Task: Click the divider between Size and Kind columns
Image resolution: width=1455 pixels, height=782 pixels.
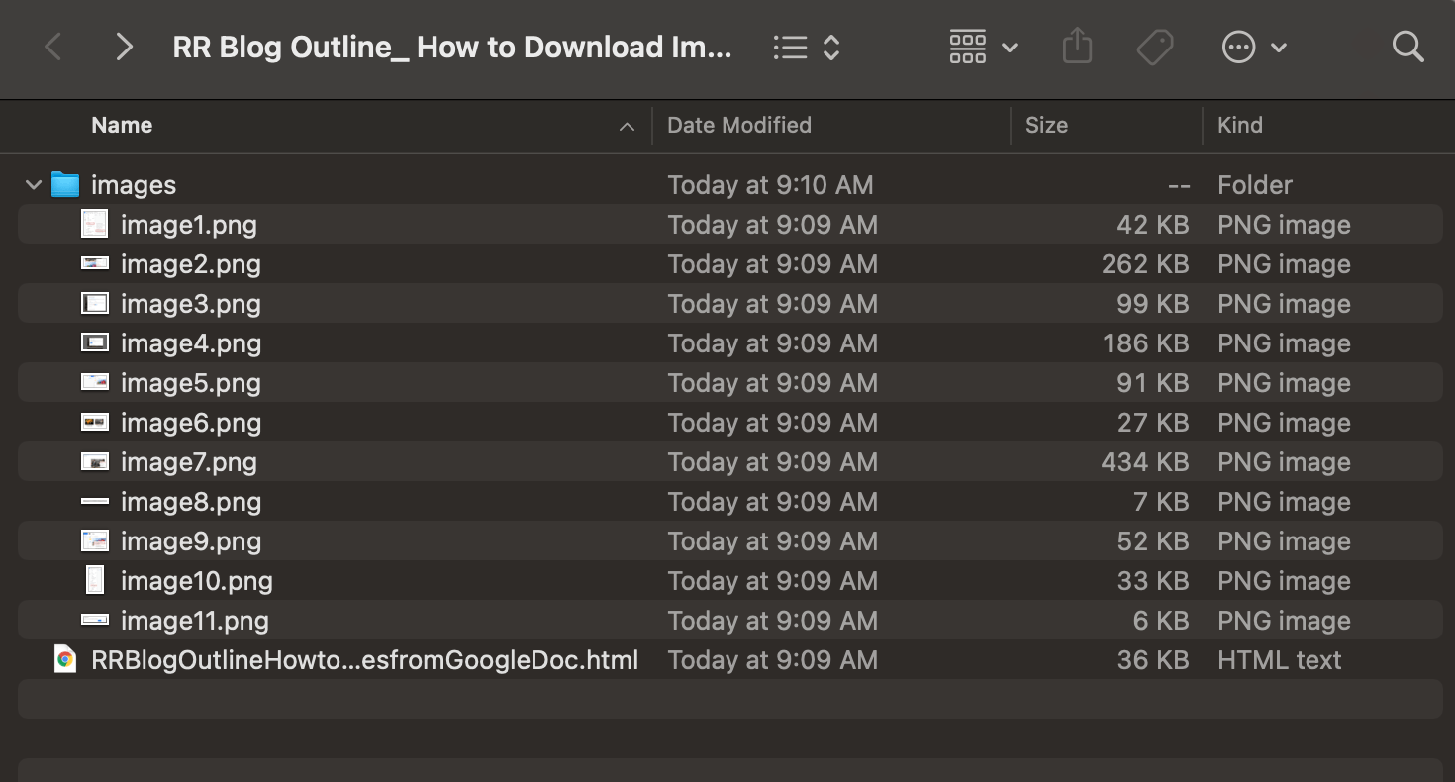Action: tap(1203, 125)
